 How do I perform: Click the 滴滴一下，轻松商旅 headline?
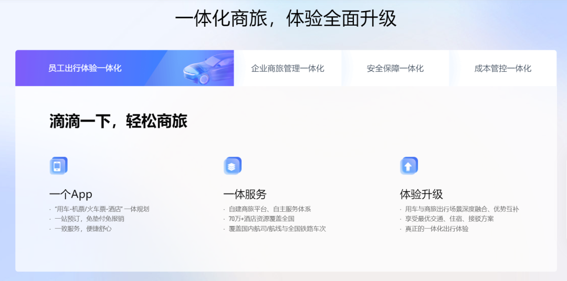[x=118, y=121]
